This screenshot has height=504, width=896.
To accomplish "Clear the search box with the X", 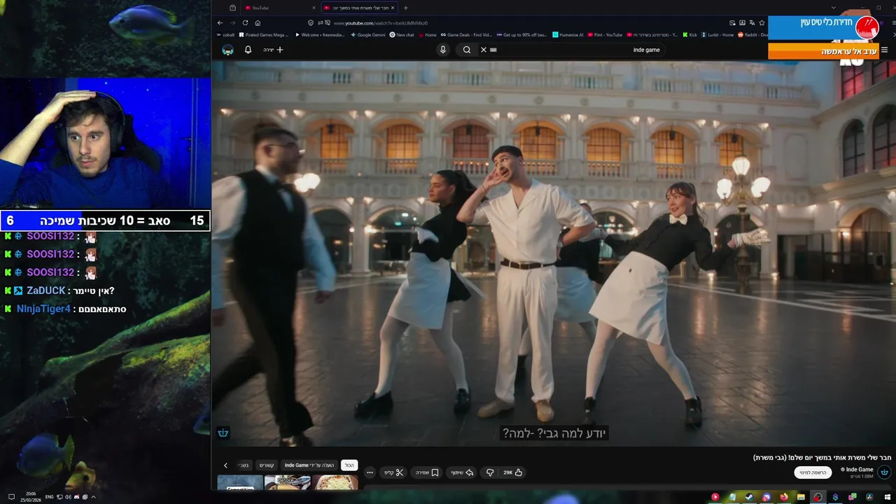I will [x=483, y=50].
